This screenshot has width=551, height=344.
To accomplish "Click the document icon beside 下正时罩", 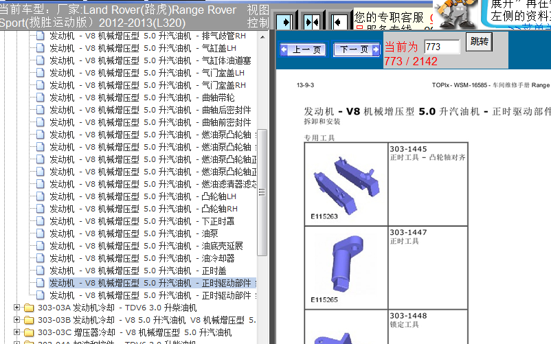I will pyautogui.click(x=41, y=221).
